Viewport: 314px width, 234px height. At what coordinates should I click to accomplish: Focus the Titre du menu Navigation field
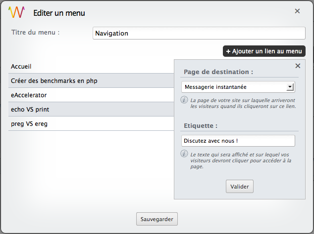point(199,33)
